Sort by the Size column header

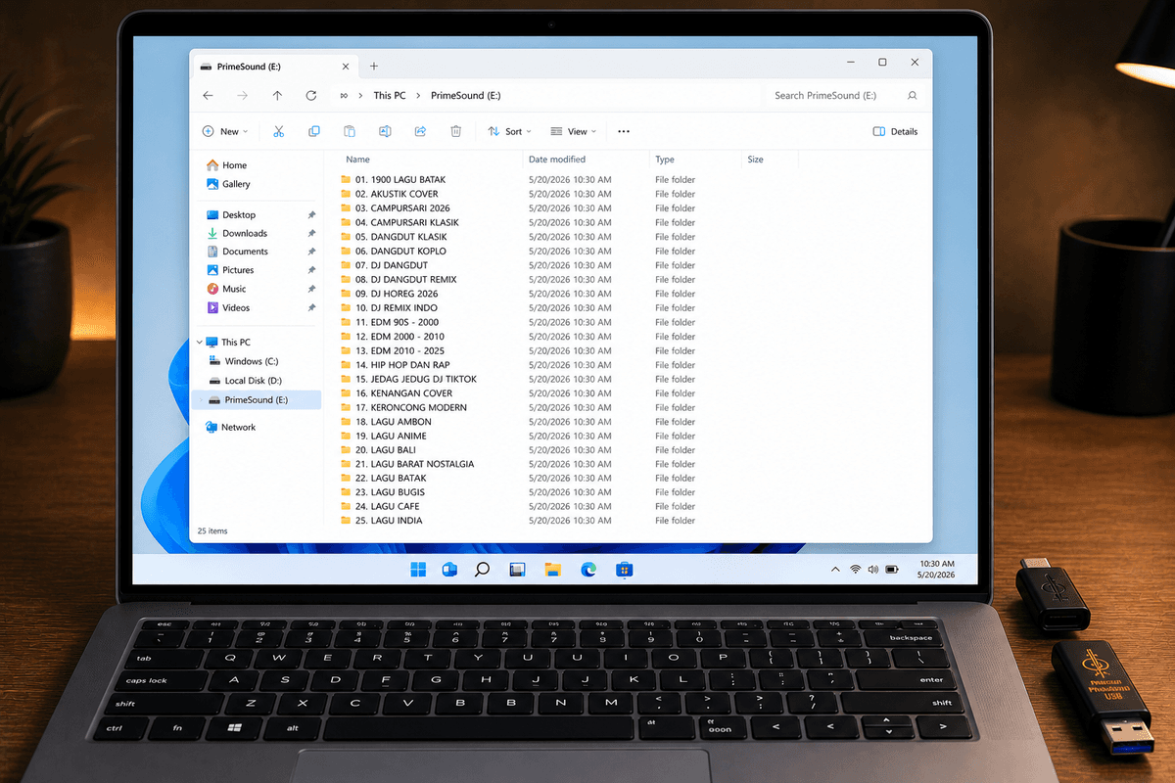tap(755, 160)
